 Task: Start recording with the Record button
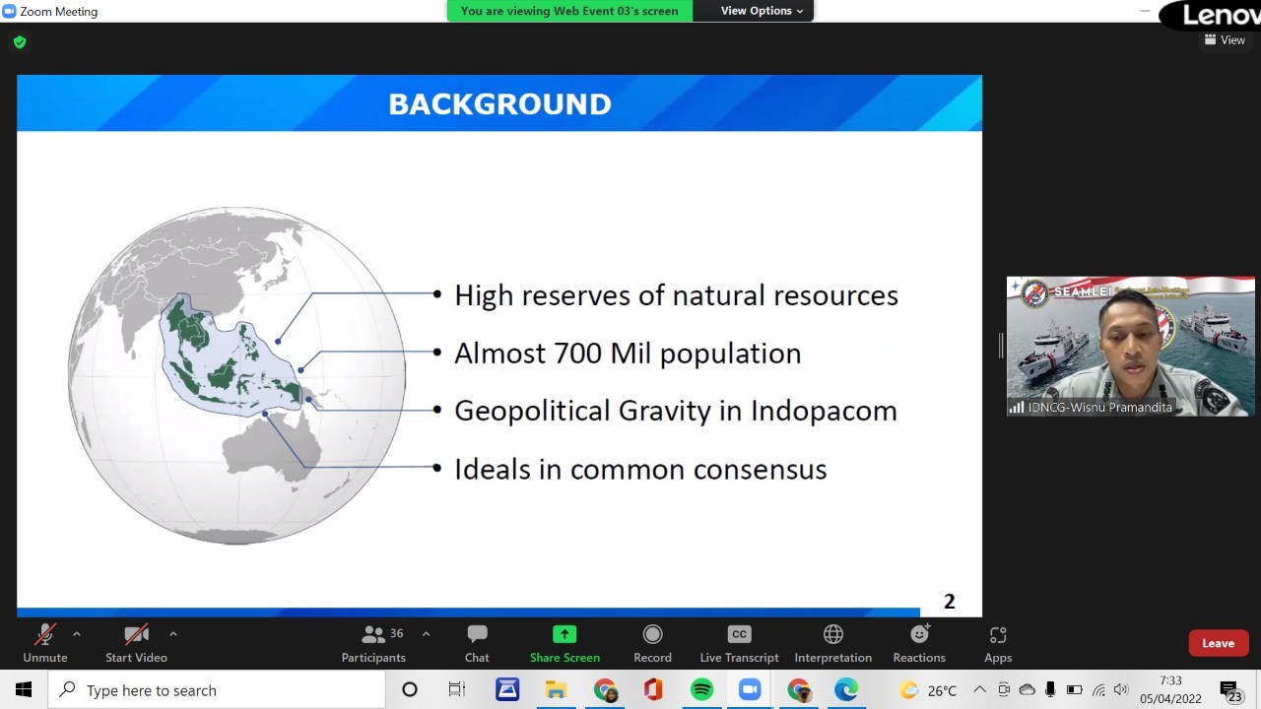pyautogui.click(x=652, y=644)
